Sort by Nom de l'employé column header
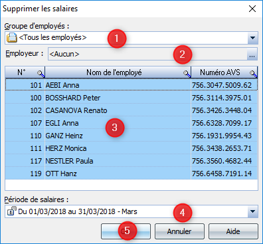 [118, 72]
